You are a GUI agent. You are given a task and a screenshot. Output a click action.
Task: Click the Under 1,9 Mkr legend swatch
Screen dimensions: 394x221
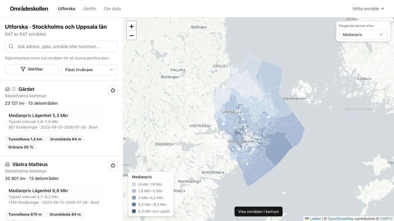tap(134, 184)
